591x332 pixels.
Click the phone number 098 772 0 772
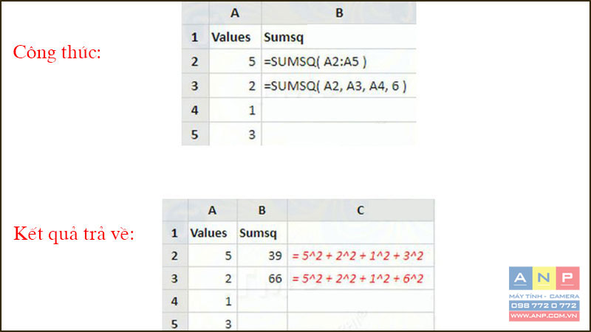tap(544, 305)
